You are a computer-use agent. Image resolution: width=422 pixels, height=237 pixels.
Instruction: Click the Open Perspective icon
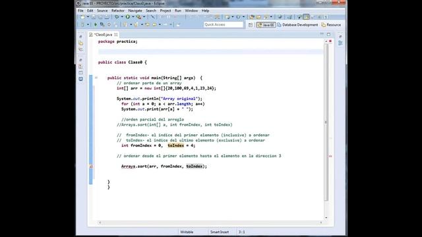click(251, 25)
